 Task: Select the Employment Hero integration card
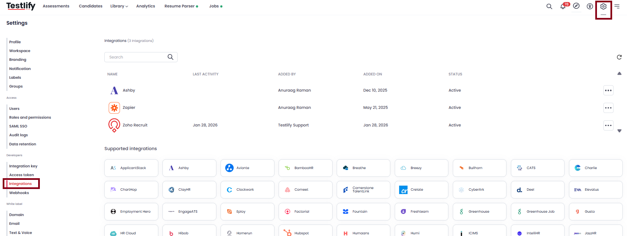point(131,212)
